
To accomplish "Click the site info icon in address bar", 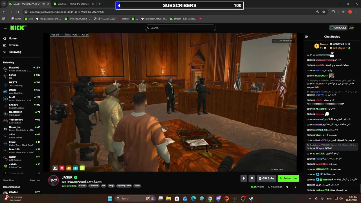I will (x=26, y=12).
